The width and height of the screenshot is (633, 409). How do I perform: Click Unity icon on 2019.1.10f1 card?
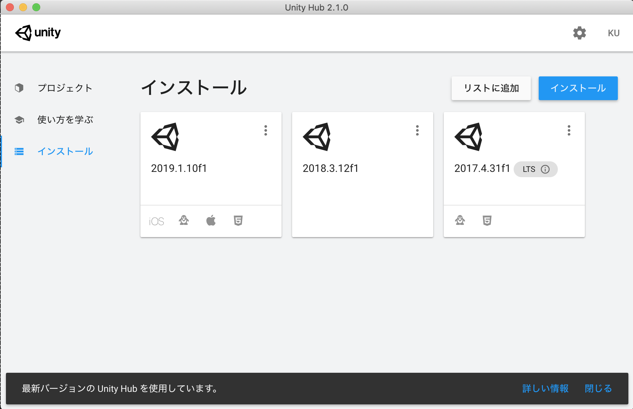pos(165,137)
